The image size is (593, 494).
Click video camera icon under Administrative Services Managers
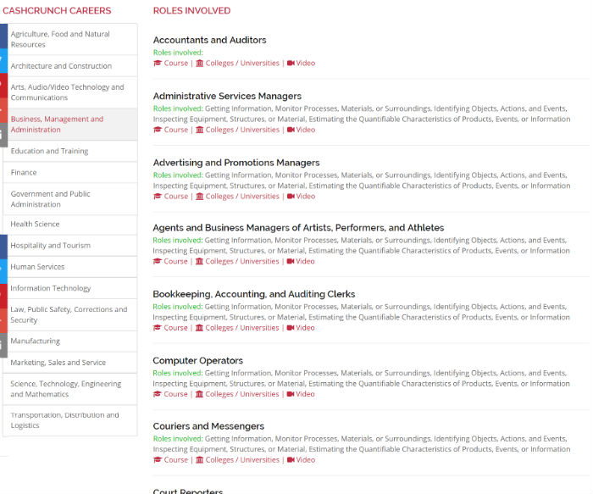[291, 130]
